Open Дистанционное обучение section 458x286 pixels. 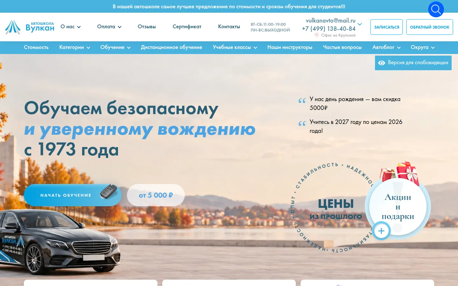coord(171,47)
